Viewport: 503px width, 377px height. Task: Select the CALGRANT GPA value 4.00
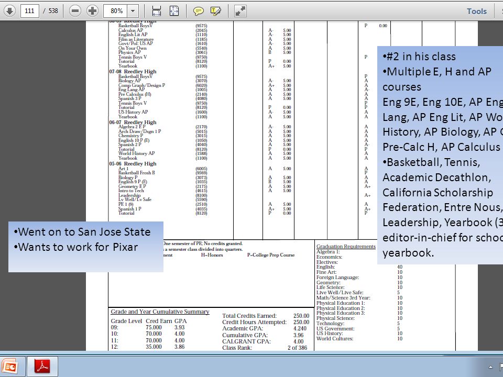[298, 341]
